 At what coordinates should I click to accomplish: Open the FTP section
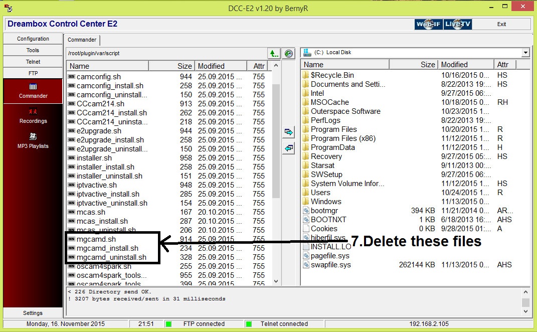pyautogui.click(x=33, y=73)
